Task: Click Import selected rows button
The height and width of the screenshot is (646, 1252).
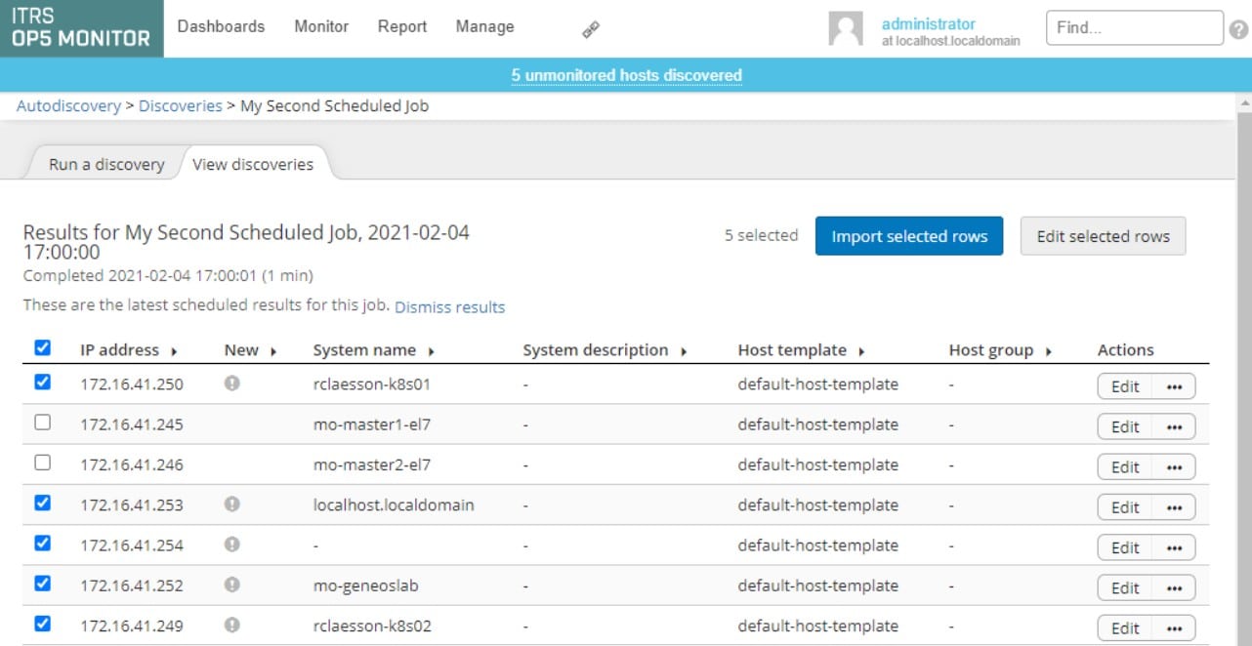Action: tap(909, 236)
